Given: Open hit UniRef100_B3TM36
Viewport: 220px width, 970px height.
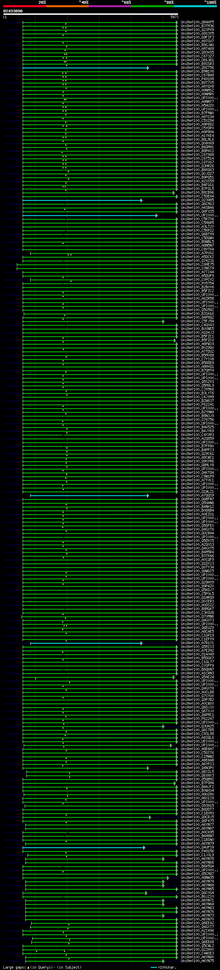Looking at the screenshot, I should (197, 26).
